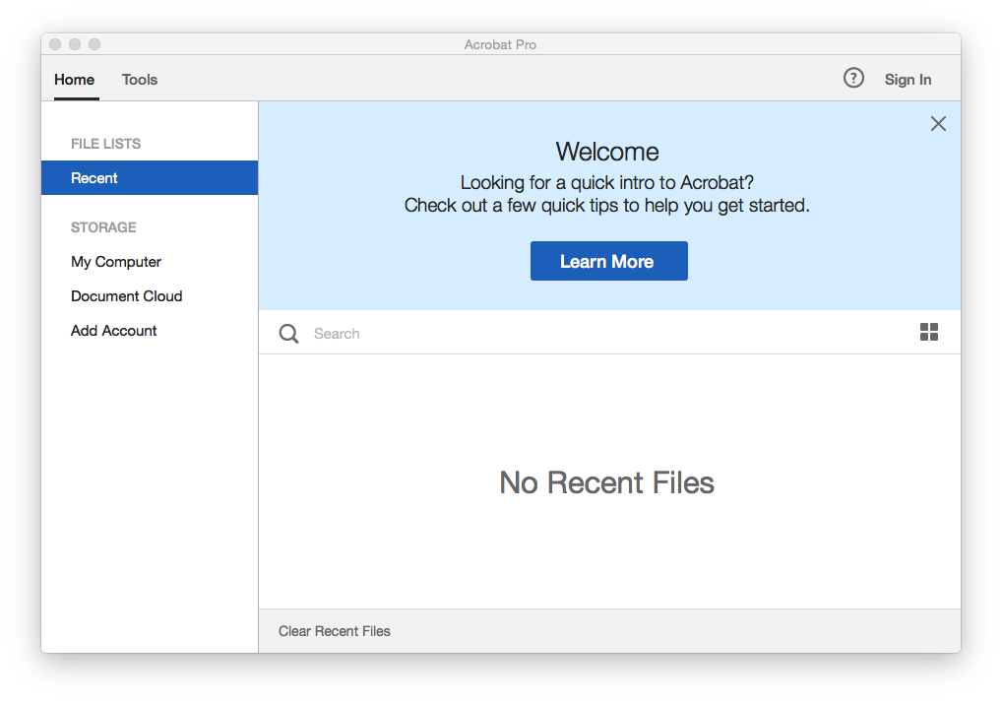Viewport: 1002px width, 702px height.
Task: Click the FILE LISTS section heading
Action: [x=106, y=144]
